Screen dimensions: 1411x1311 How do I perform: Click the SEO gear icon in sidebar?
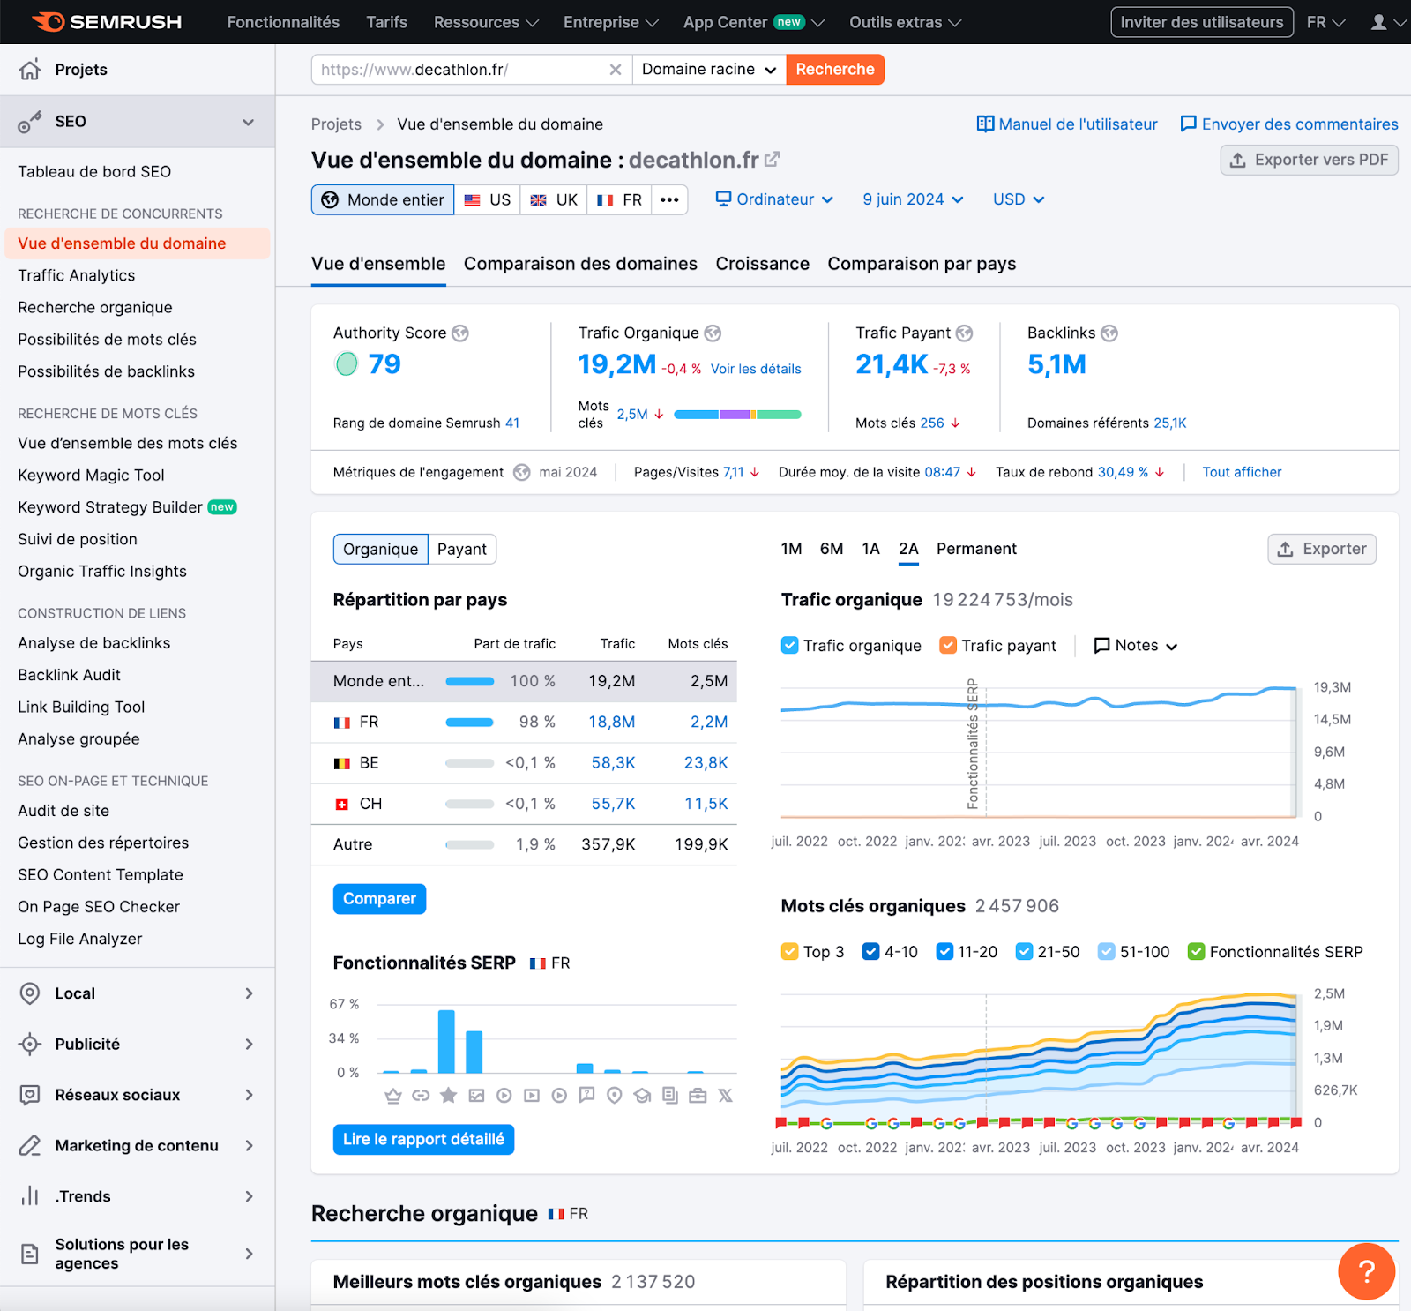point(30,122)
